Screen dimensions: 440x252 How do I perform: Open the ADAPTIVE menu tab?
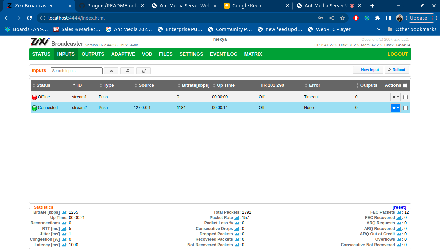tap(123, 54)
